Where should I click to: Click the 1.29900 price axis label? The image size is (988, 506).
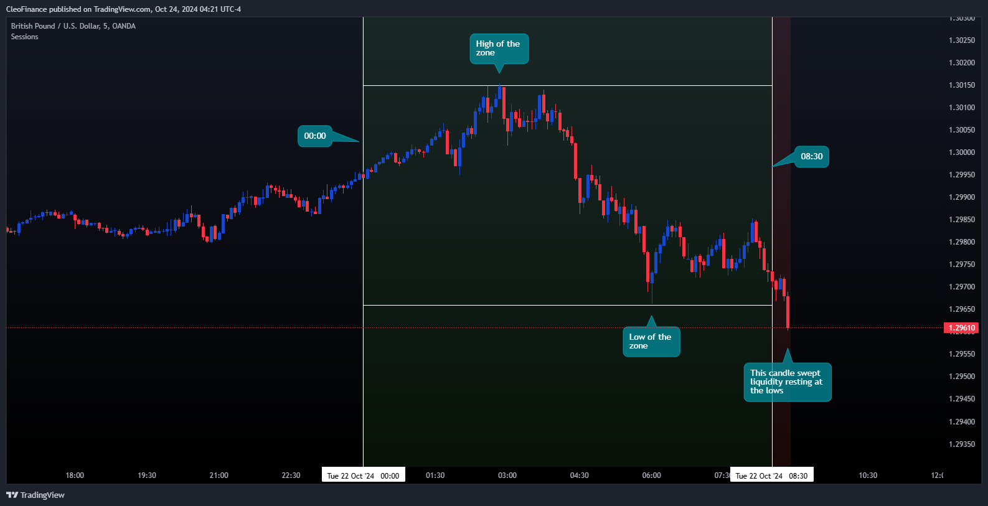point(962,197)
